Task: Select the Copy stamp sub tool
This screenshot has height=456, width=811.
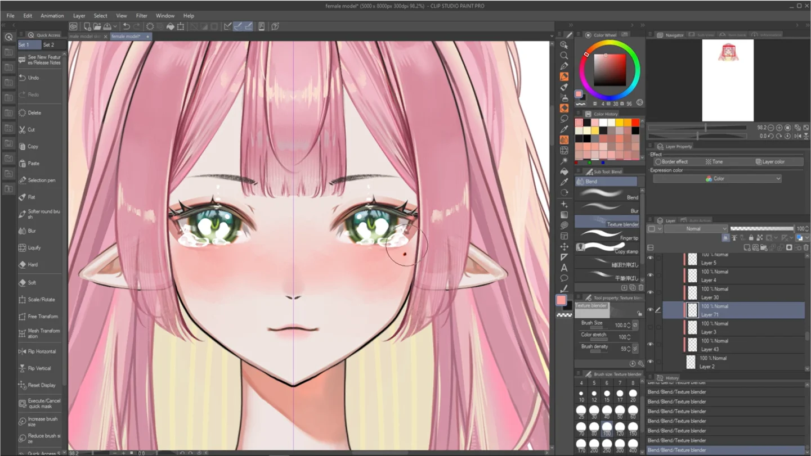Action: point(607,249)
